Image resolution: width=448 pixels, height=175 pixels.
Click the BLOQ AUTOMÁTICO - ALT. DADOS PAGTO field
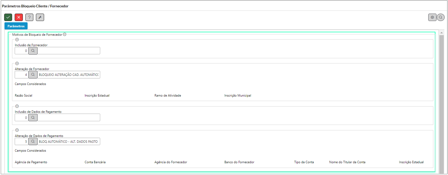click(x=69, y=141)
